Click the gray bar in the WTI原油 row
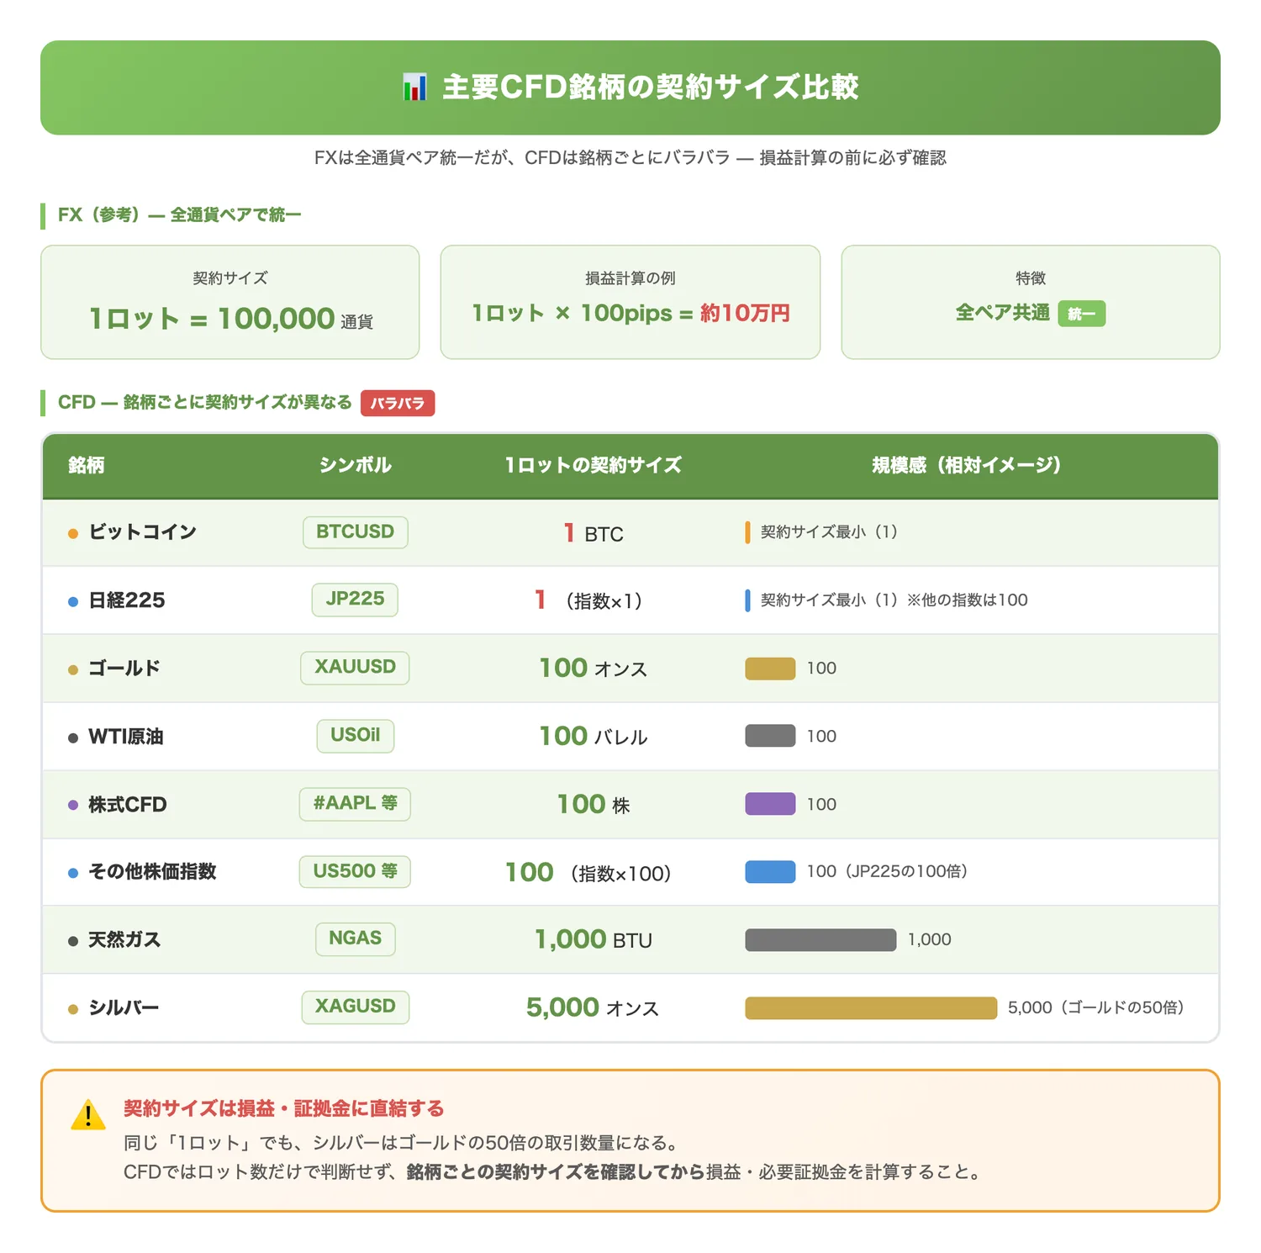This screenshot has width=1261, height=1253. point(770,736)
